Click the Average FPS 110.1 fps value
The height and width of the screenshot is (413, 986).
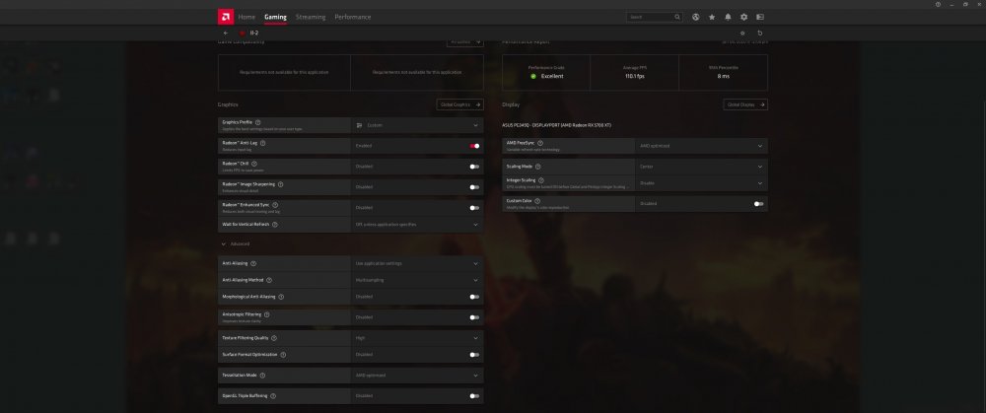pos(634,76)
